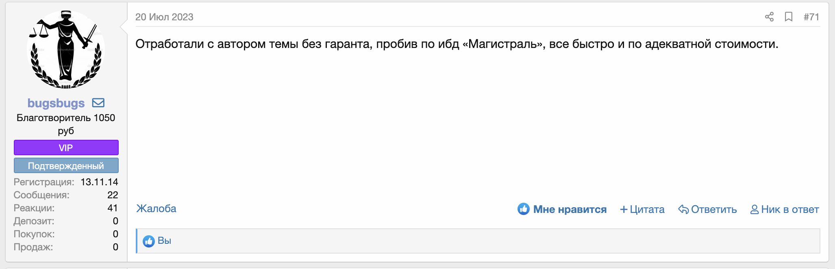Viewport: 835px width, 269px height.
Task: Bookmark this post with the bookmark icon
Action: click(789, 17)
